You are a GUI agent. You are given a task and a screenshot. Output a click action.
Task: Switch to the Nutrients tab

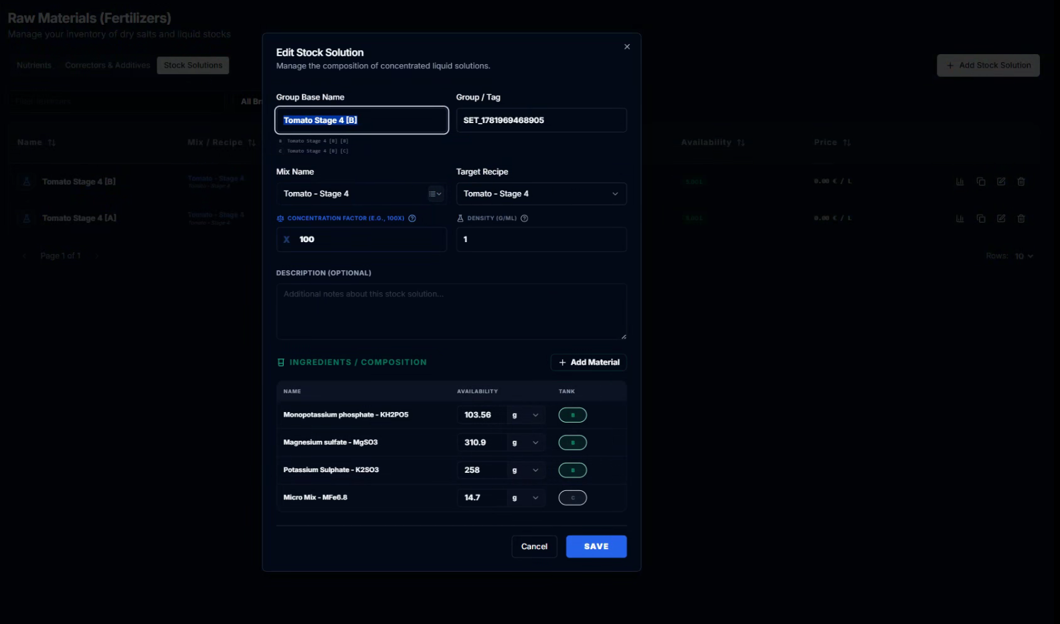coord(34,66)
